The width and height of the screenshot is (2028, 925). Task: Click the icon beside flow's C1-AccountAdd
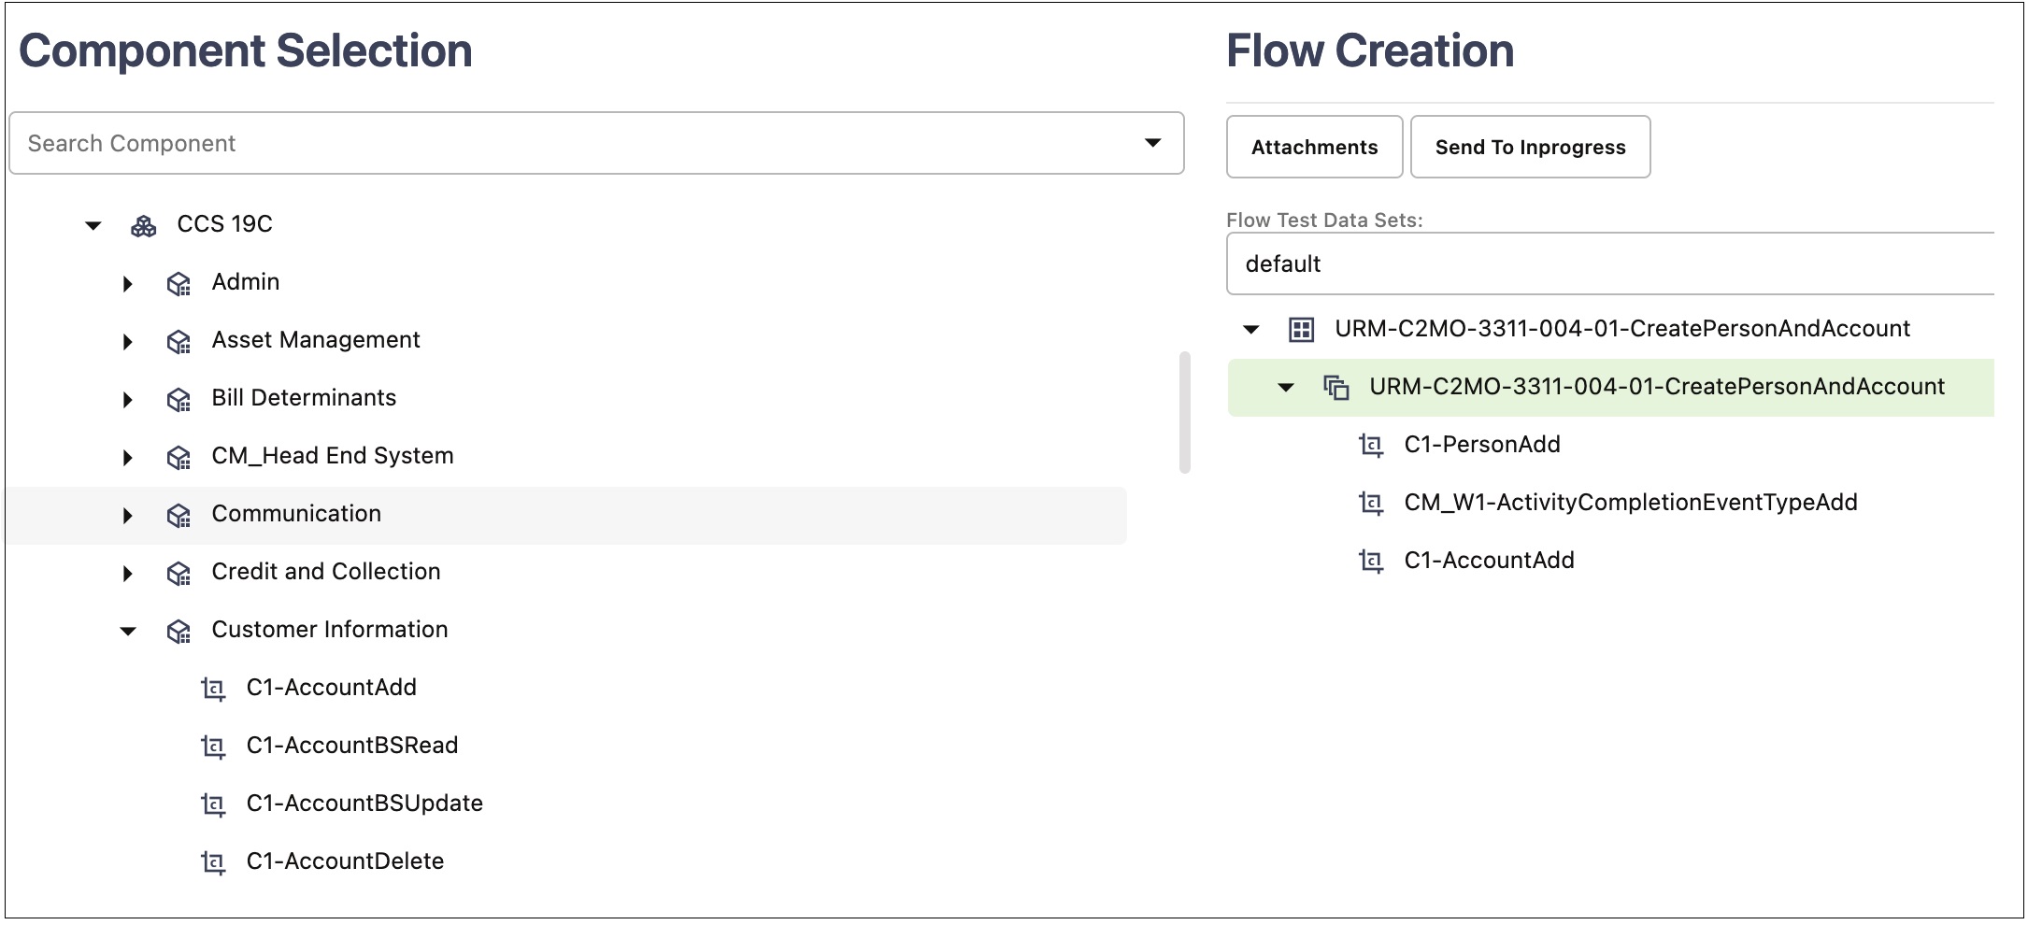click(1371, 562)
